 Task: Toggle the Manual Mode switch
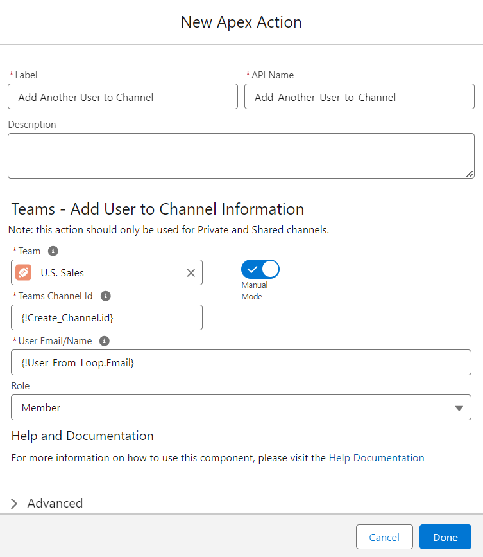(x=260, y=269)
